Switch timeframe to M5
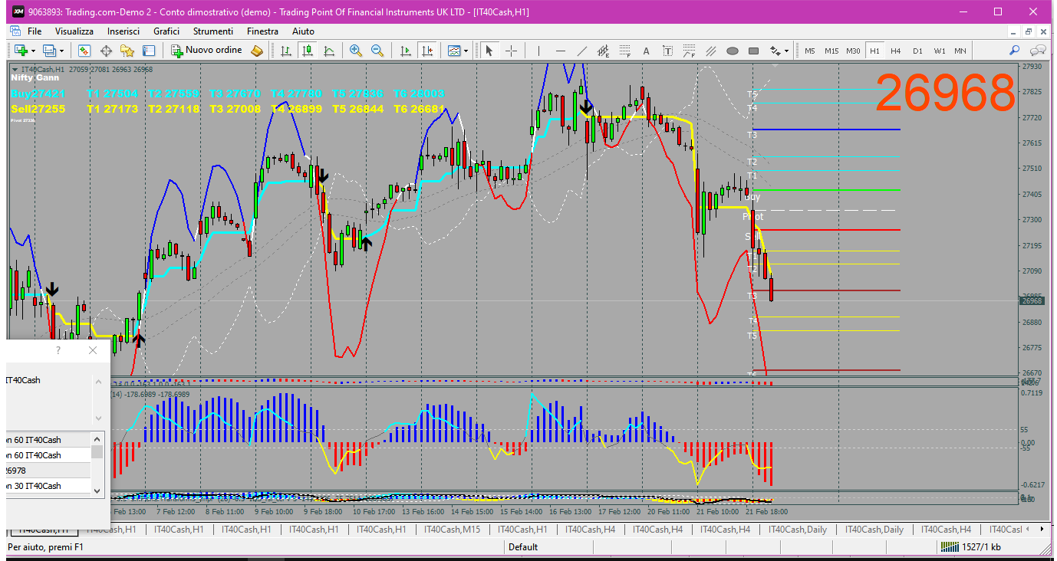Viewport: 1057px width, 561px height. pos(810,51)
